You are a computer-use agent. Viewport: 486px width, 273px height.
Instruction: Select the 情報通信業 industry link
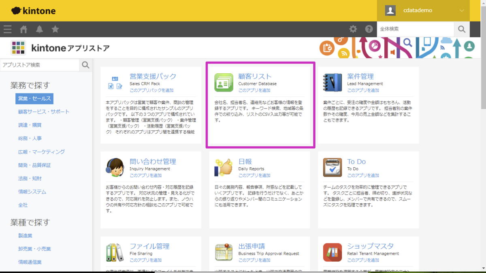[30, 262]
